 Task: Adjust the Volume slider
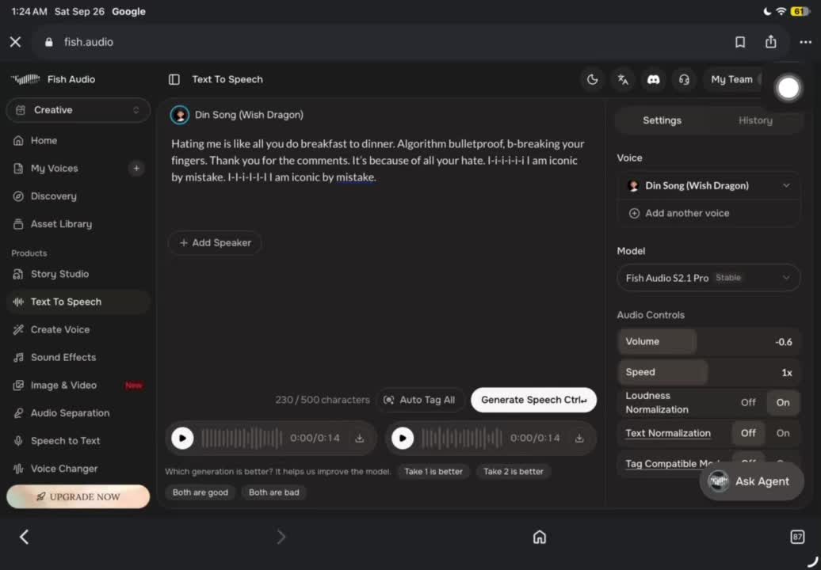coord(708,341)
